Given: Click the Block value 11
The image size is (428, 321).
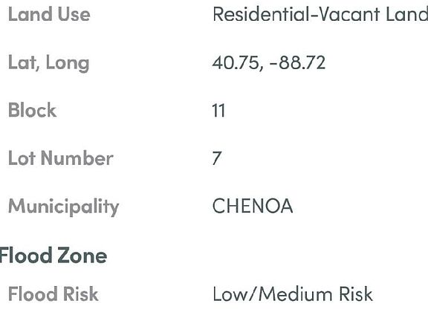Looking at the screenshot, I should coord(218,111).
